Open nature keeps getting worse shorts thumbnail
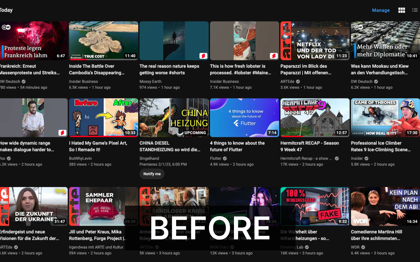This screenshot has height=262, width=420. click(x=174, y=41)
